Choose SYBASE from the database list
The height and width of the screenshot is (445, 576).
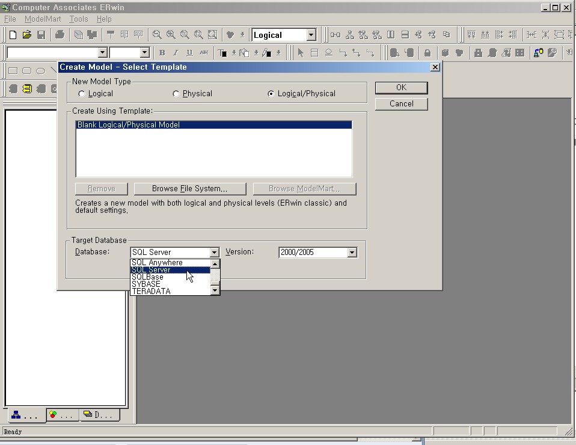[170, 284]
